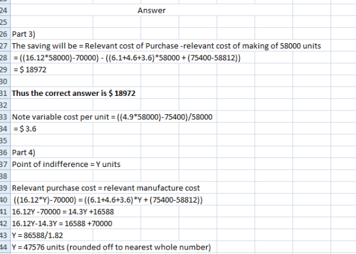Click the 'Part 3)' cell

click(24, 34)
